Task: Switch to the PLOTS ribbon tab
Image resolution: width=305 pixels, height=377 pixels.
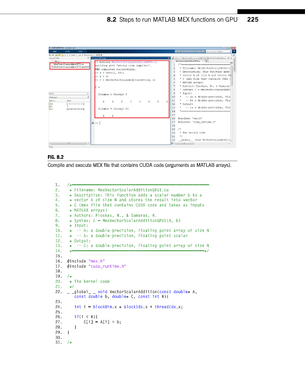Action: (67, 51)
